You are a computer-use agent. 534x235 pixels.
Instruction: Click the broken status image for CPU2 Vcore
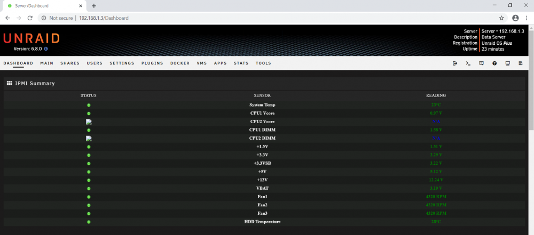(x=89, y=121)
